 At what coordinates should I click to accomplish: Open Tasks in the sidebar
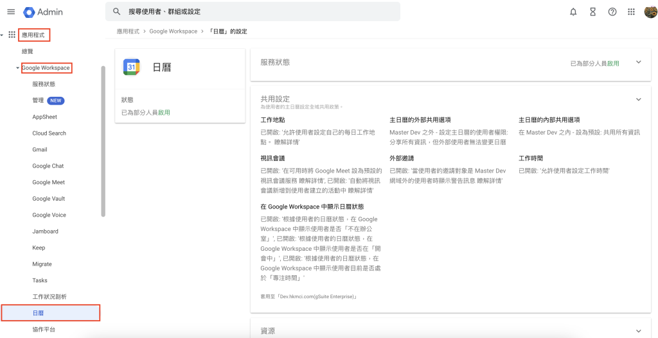[40, 280]
